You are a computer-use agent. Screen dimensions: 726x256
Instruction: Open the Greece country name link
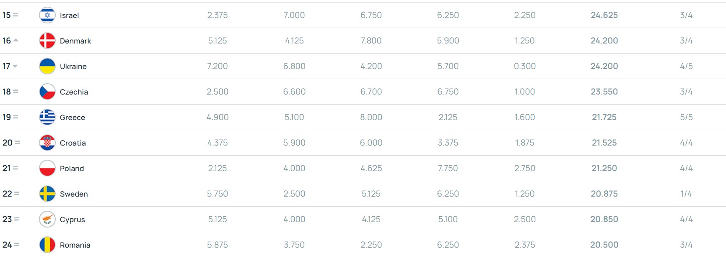pos(73,118)
